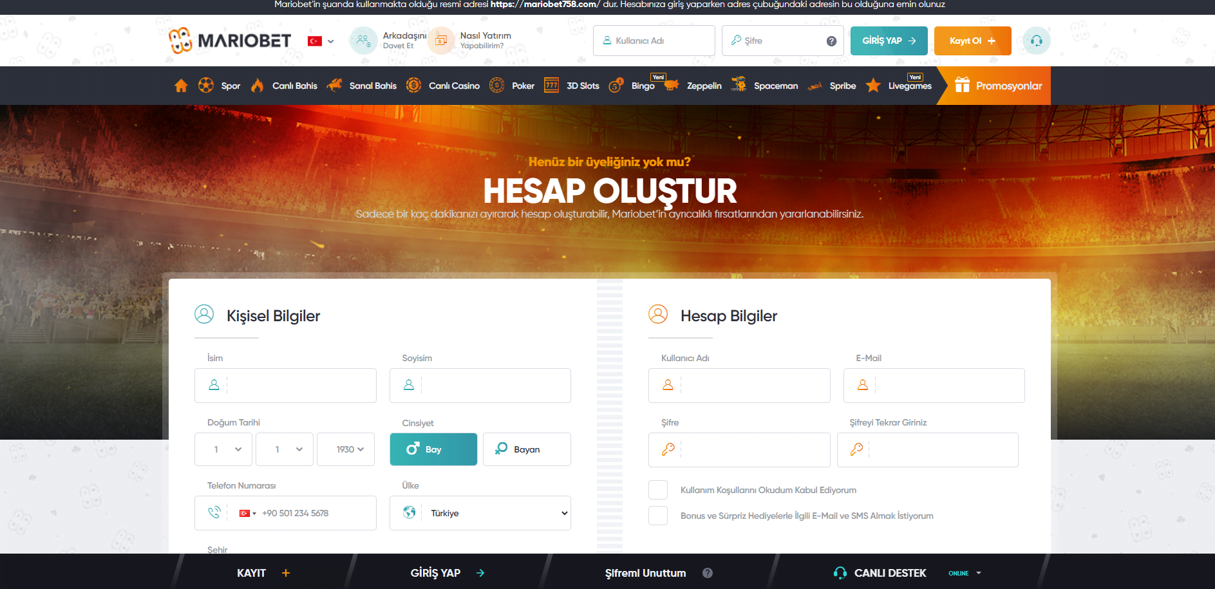Open the Canlı Casino menu
The height and width of the screenshot is (589, 1215).
(453, 86)
